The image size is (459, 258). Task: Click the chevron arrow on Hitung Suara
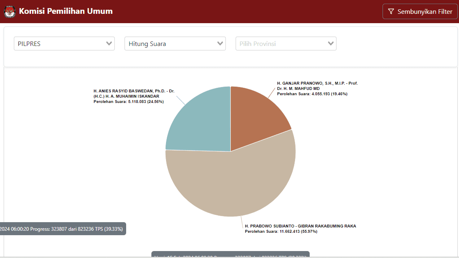coord(220,44)
